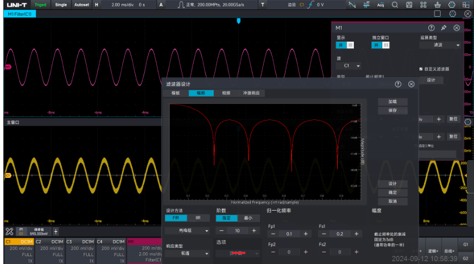Click the Fp1 0.1 input field
The image size is (474, 264).
pyautogui.click(x=289, y=234)
